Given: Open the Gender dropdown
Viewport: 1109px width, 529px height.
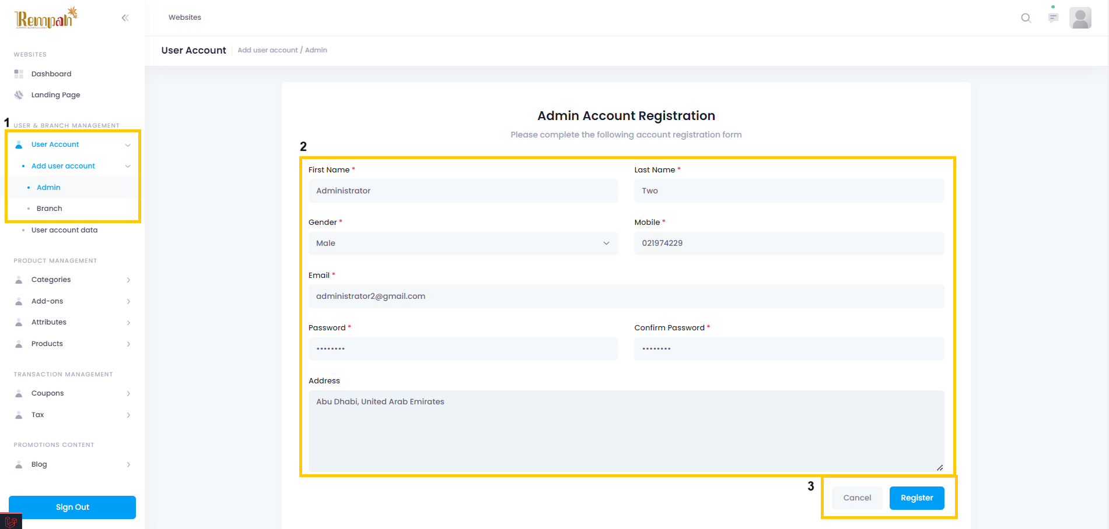Looking at the screenshot, I should pos(463,244).
